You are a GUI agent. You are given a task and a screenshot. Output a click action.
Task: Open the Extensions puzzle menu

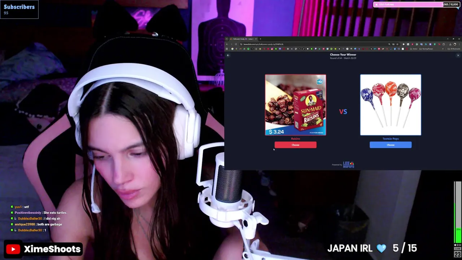coord(444,44)
